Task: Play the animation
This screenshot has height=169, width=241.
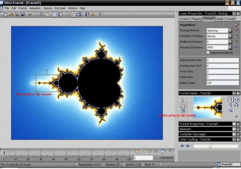Action: point(150,152)
